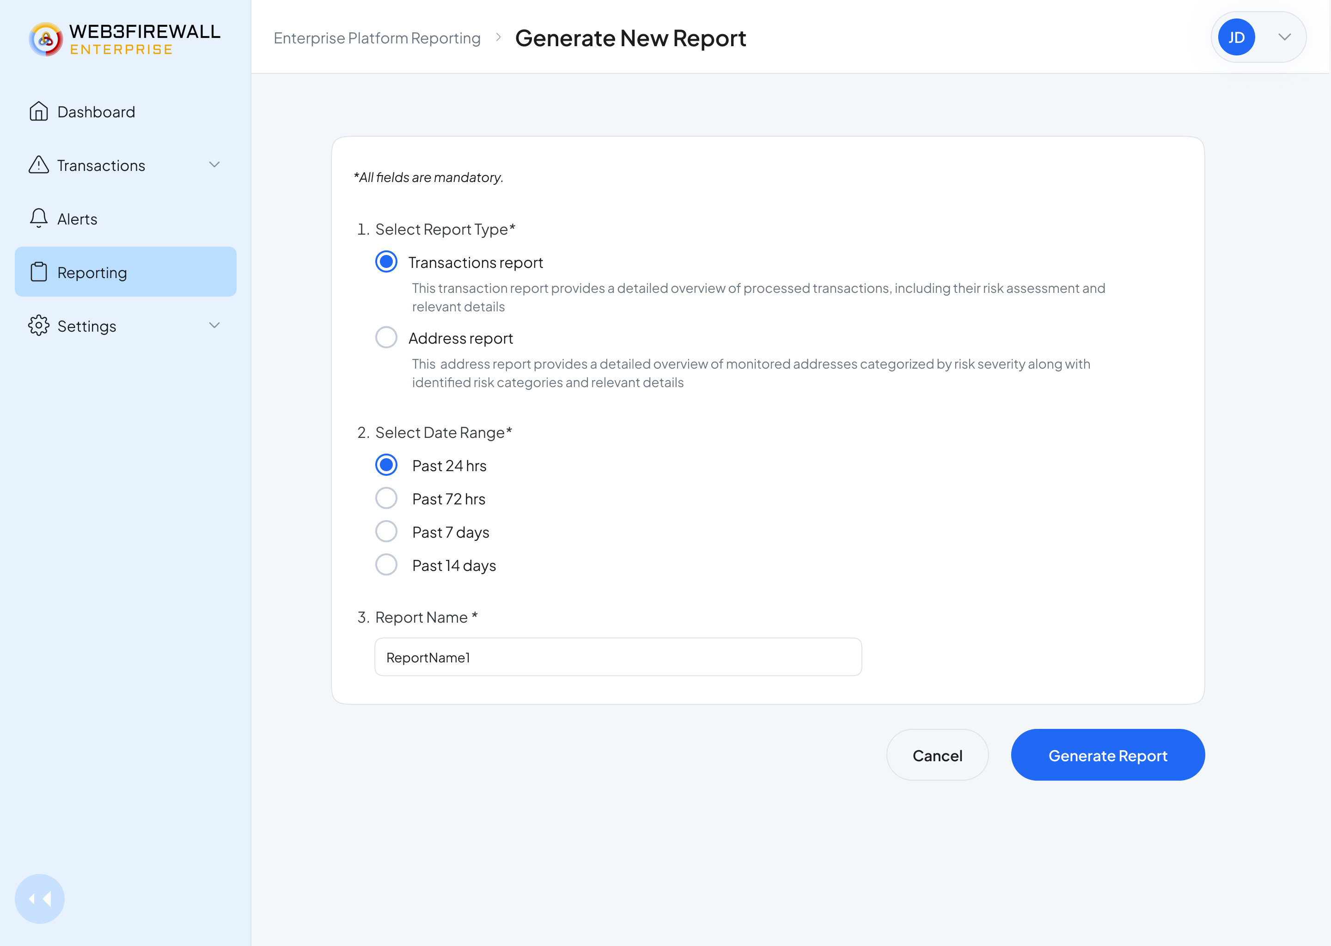Click the Generate Report button
Image resolution: width=1331 pixels, height=946 pixels.
(x=1108, y=755)
